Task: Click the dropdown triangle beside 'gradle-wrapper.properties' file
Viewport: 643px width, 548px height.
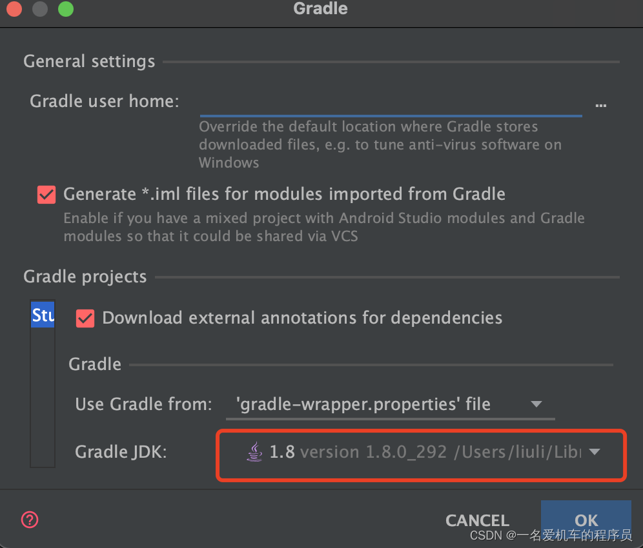Action: [x=536, y=404]
